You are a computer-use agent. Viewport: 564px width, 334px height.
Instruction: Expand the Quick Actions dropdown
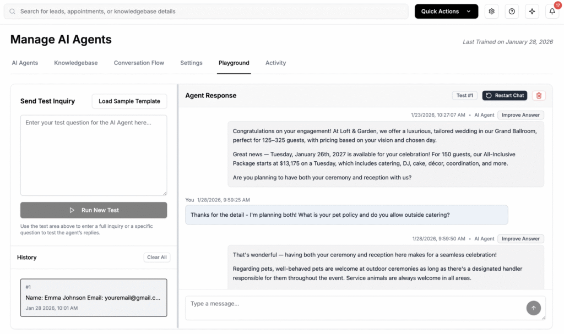(446, 12)
